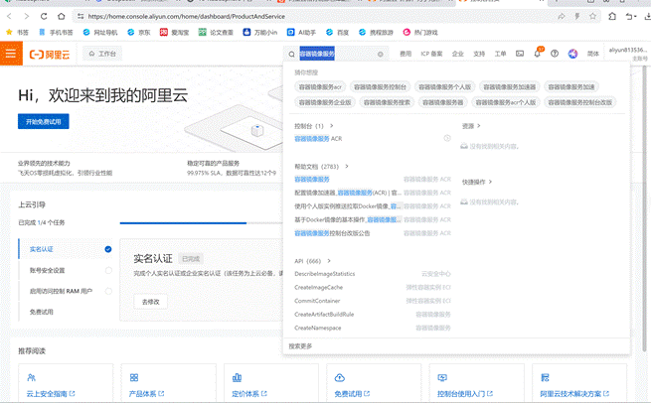Clear the search box text

point(380,55)
